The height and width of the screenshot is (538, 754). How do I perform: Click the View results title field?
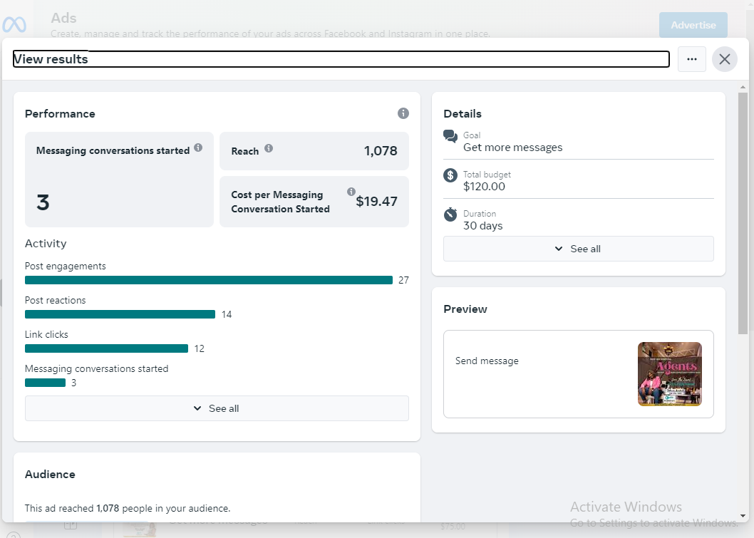coord(341,59)
